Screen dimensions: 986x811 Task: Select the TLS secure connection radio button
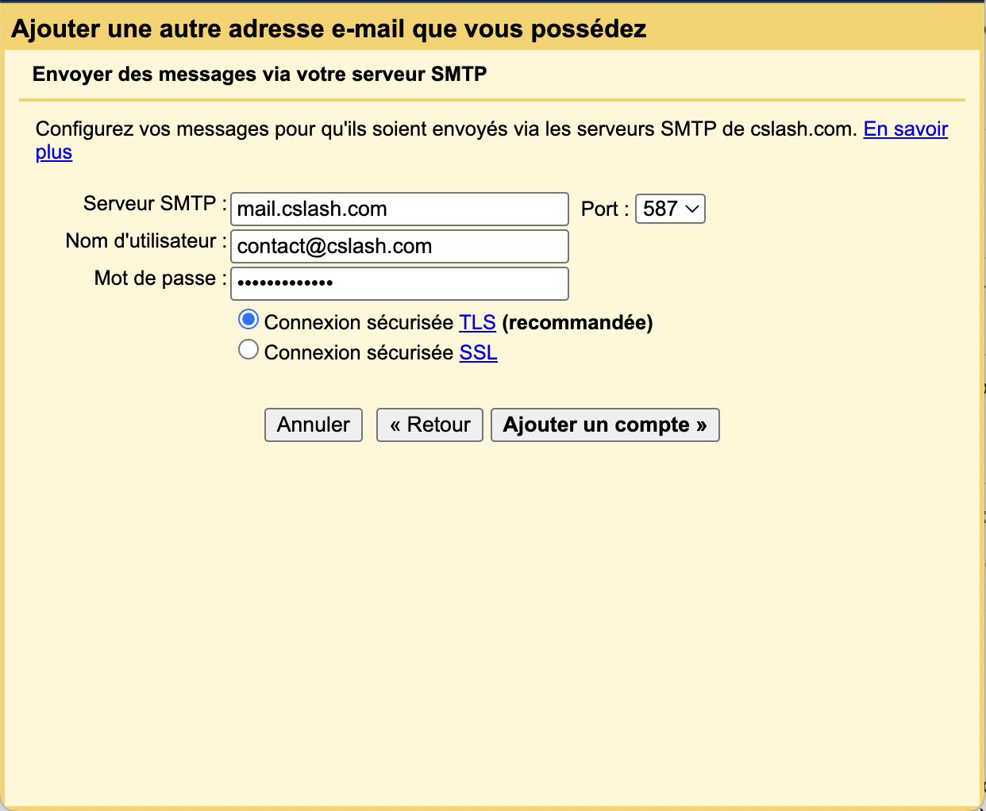pyautogui.click(x=248, y=320)
